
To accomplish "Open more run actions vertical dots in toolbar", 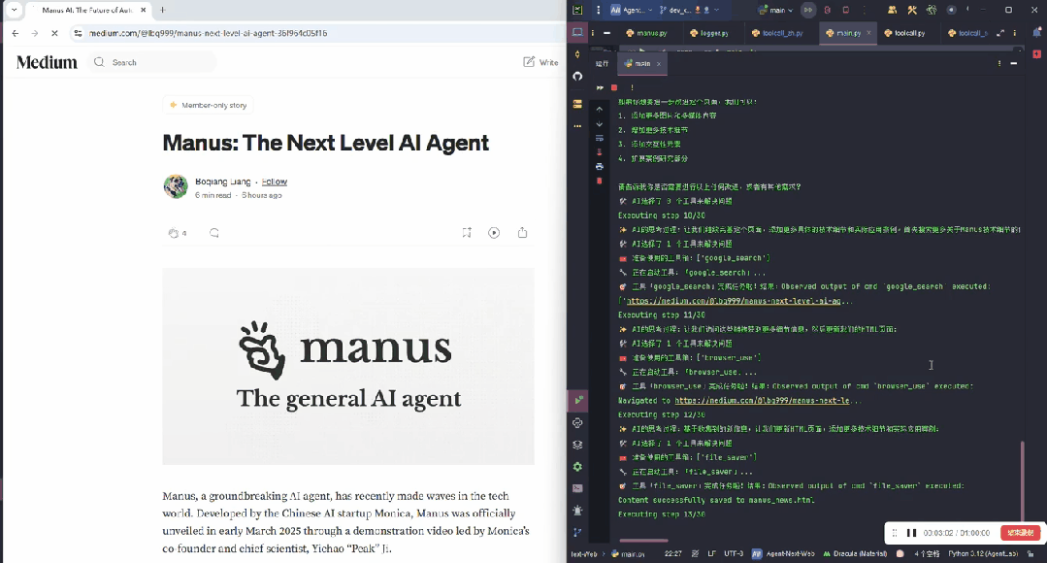I will pos(864,10).
